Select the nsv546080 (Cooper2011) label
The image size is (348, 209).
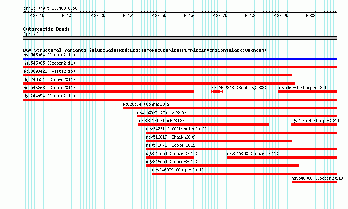253,153
